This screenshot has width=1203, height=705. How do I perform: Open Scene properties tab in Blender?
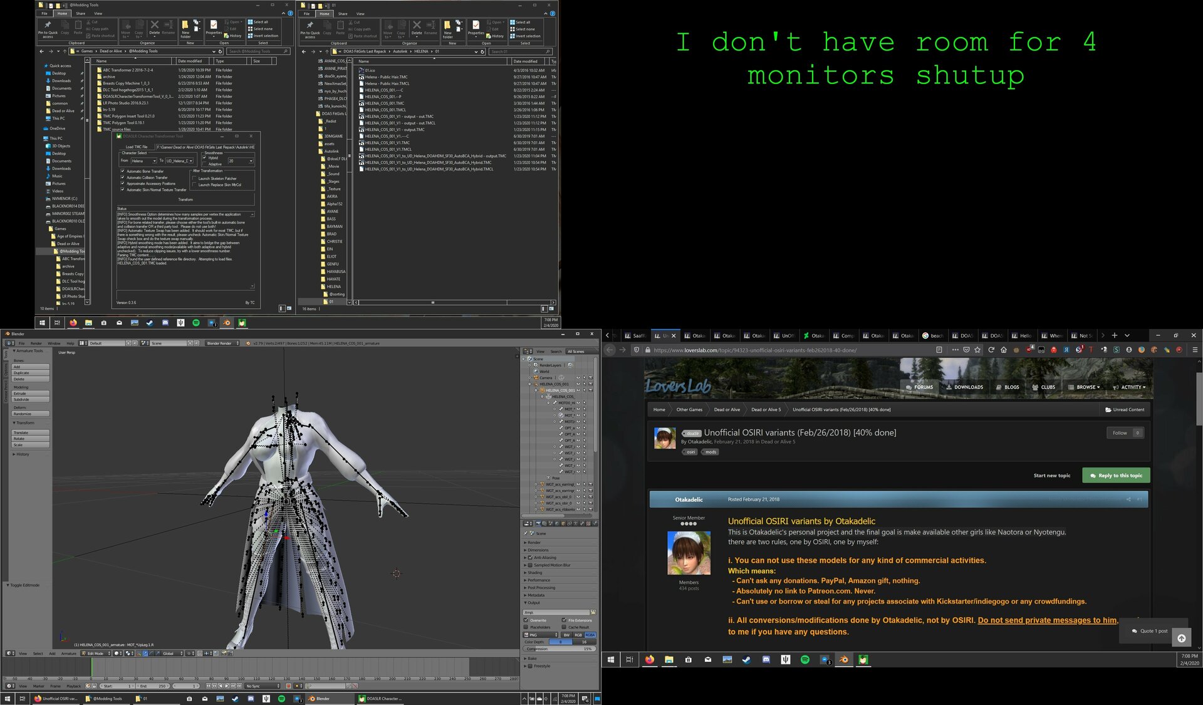pos(551,523)
